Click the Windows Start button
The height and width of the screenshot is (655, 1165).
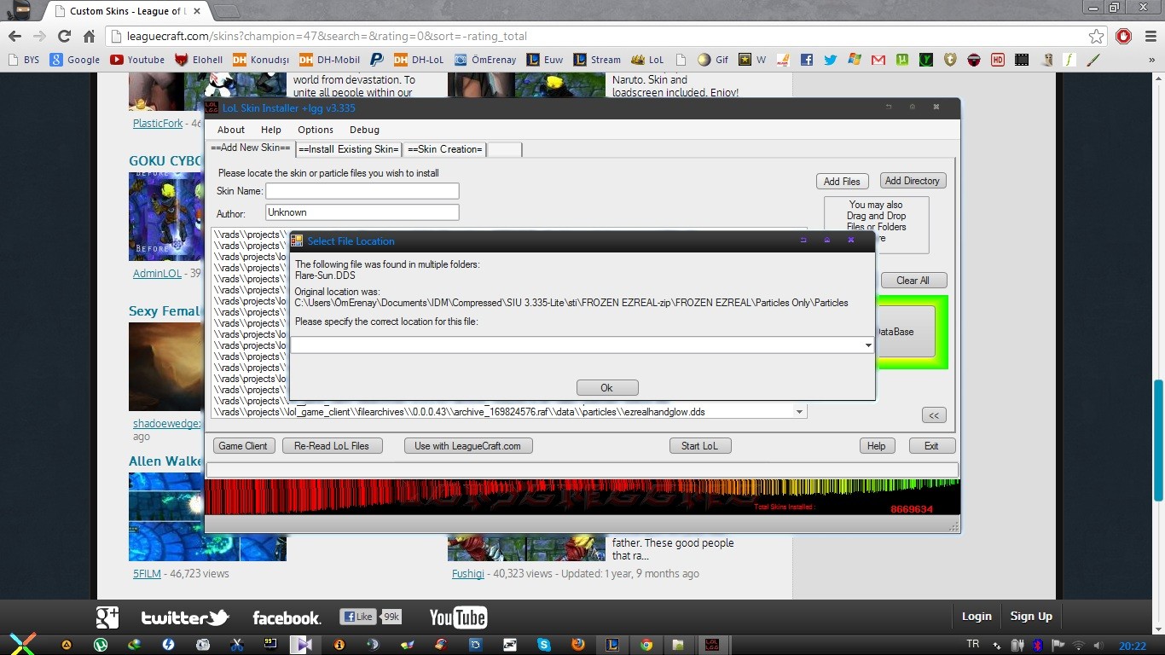(x=22, y=644)
